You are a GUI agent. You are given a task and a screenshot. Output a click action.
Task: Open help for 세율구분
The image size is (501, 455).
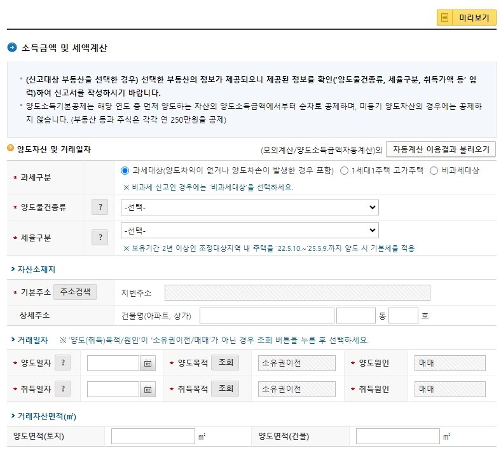coord(100,237)
